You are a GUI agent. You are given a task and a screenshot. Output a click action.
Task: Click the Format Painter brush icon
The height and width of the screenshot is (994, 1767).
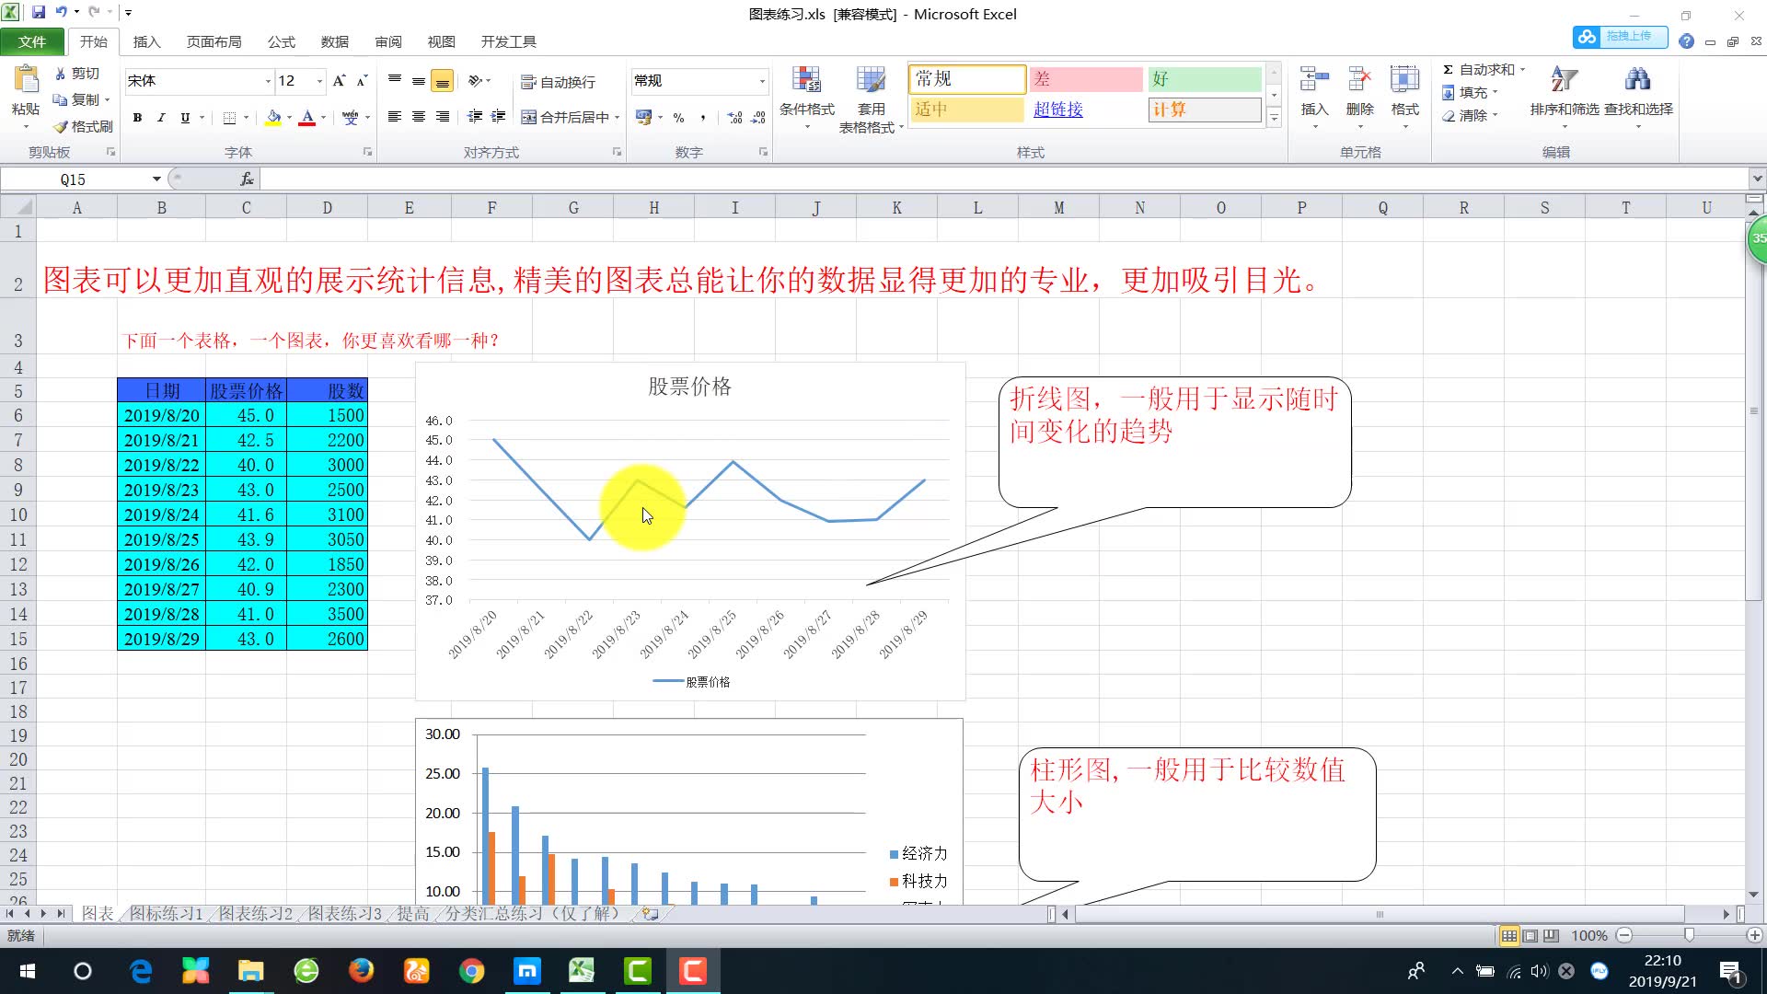(61, 126)
